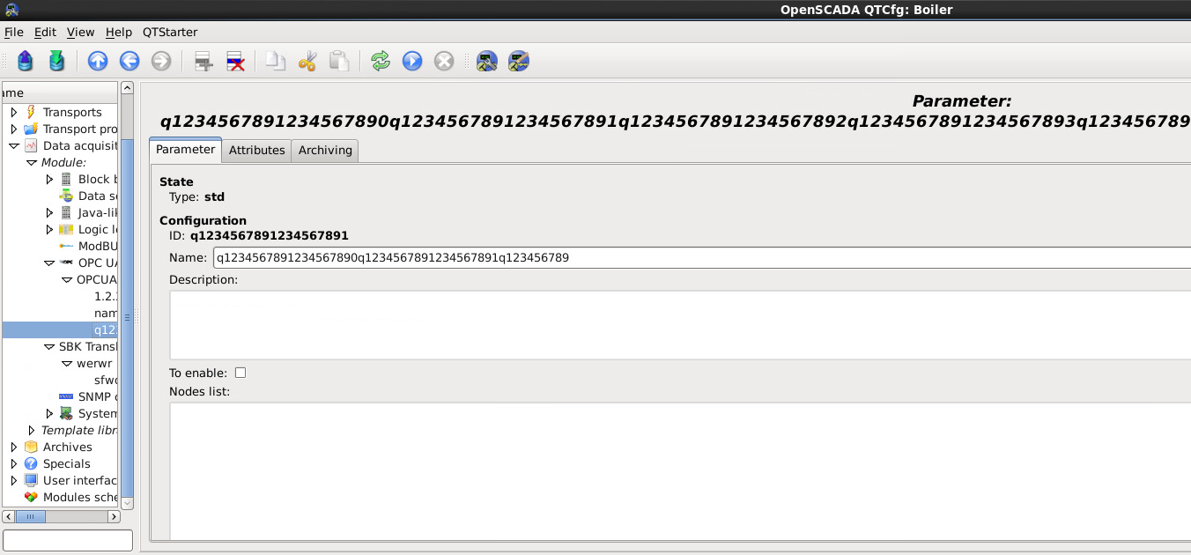Click the Description text area
1191x555 pixels.
(x=679, y=324)
